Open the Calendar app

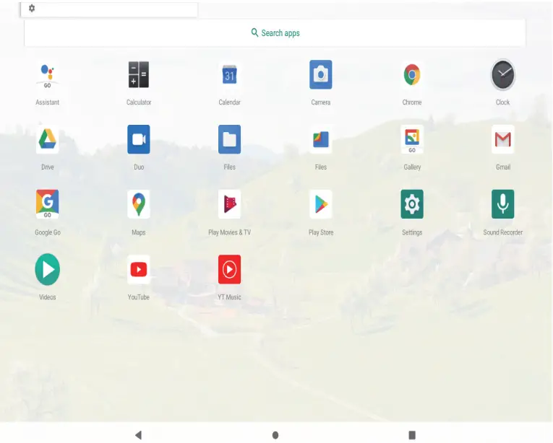pyautogui.click(x=230, y=74)
